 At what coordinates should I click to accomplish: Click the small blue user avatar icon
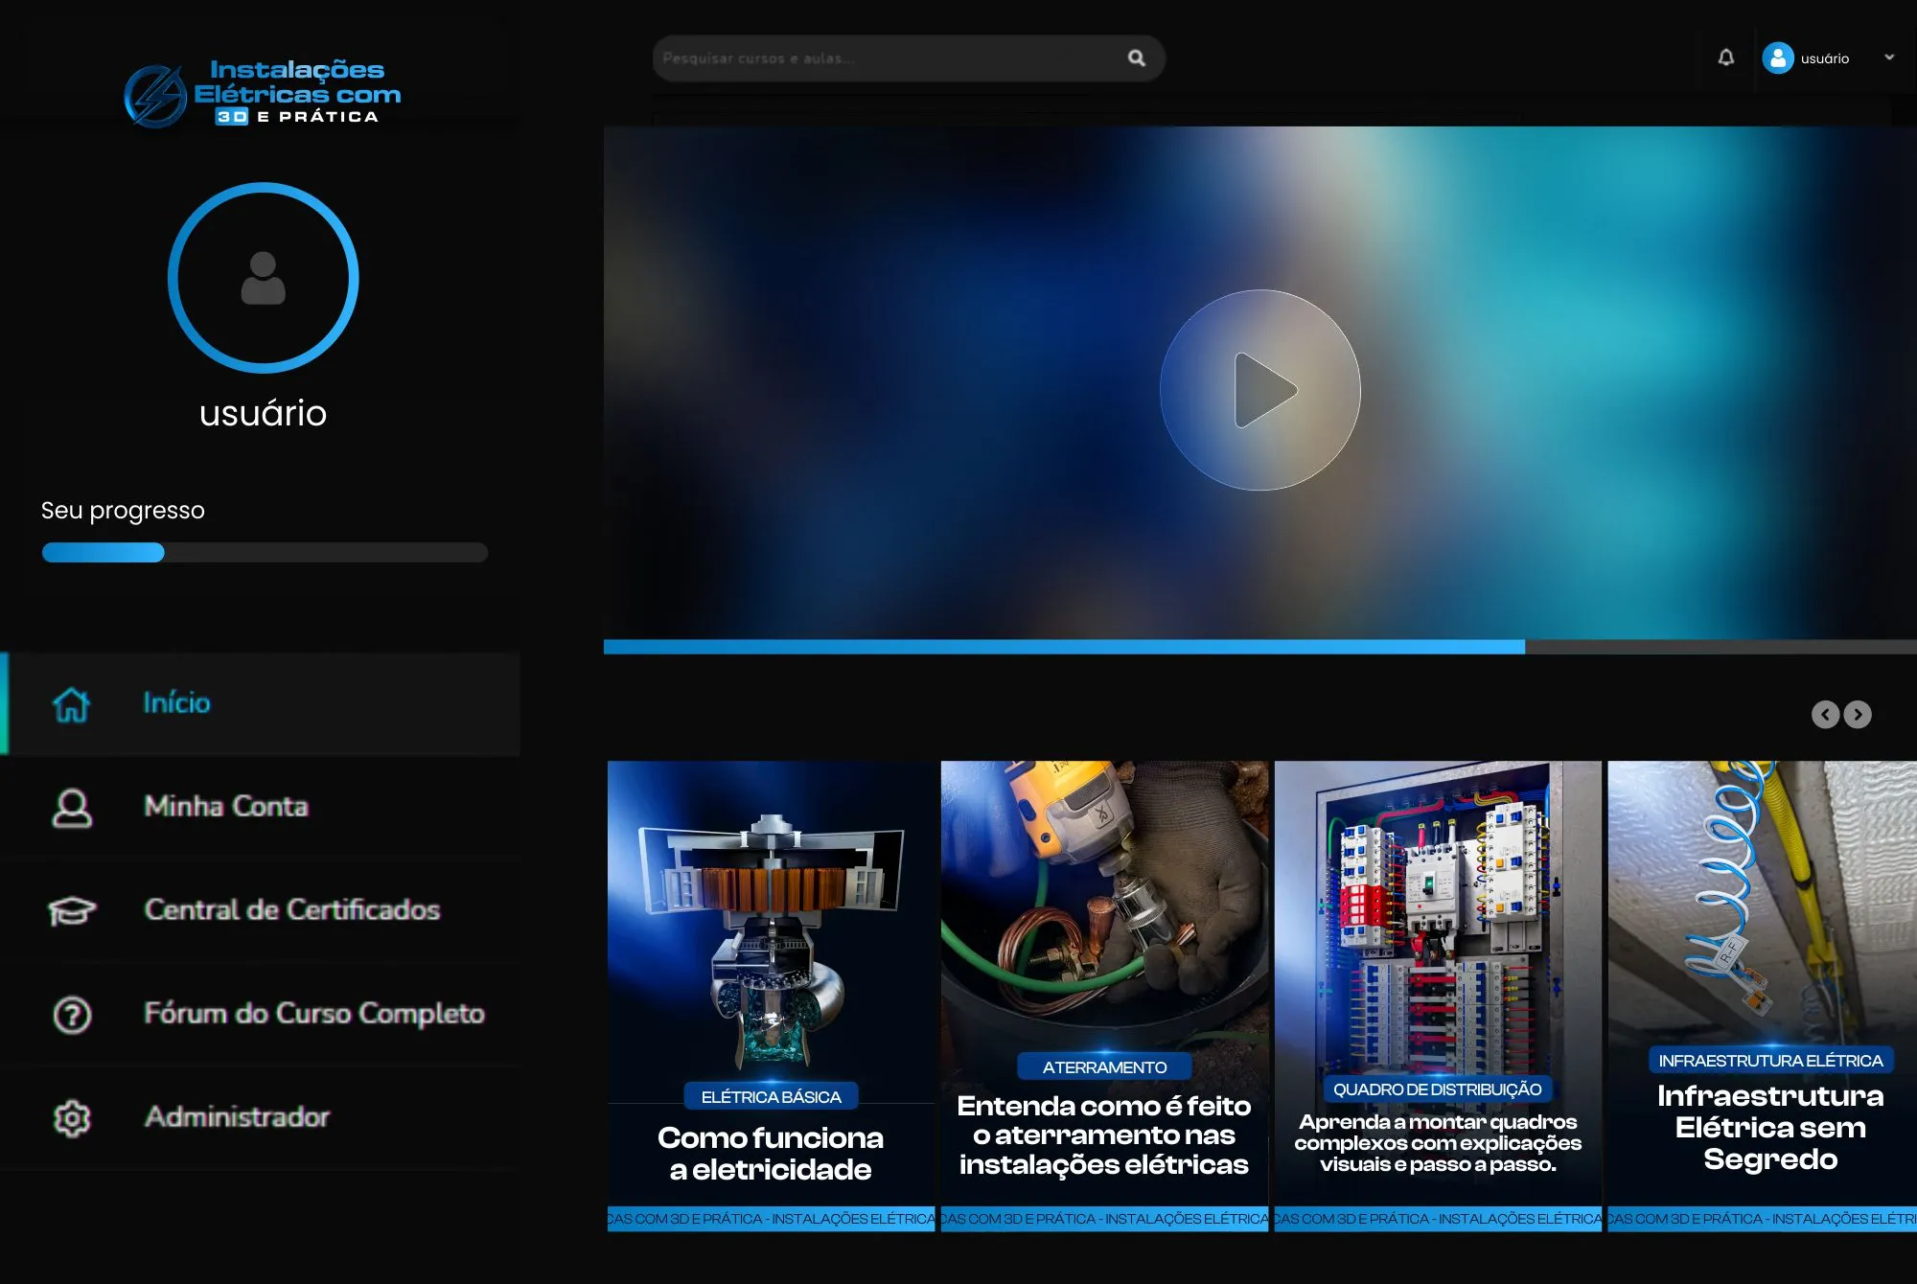pos(1777,58)
